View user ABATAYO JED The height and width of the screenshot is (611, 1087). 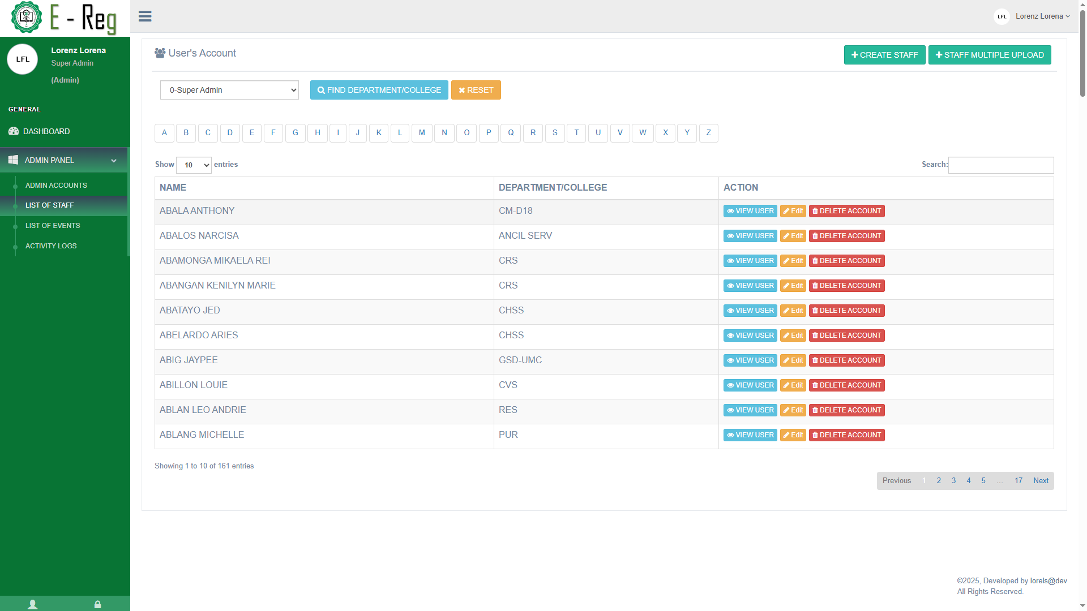tap(750, 311)
